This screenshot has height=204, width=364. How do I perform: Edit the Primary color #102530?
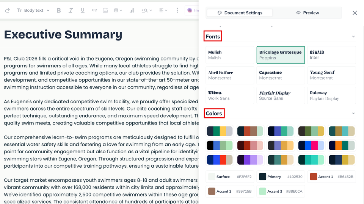tap(281, 177)
